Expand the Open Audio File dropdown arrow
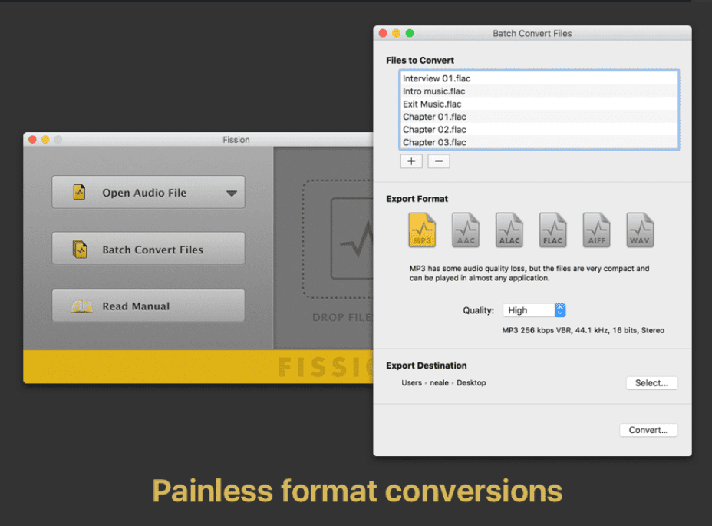Screen dimensions: 712x526 (x=232, y=194)
